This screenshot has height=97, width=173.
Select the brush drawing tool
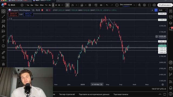(4, 36)
